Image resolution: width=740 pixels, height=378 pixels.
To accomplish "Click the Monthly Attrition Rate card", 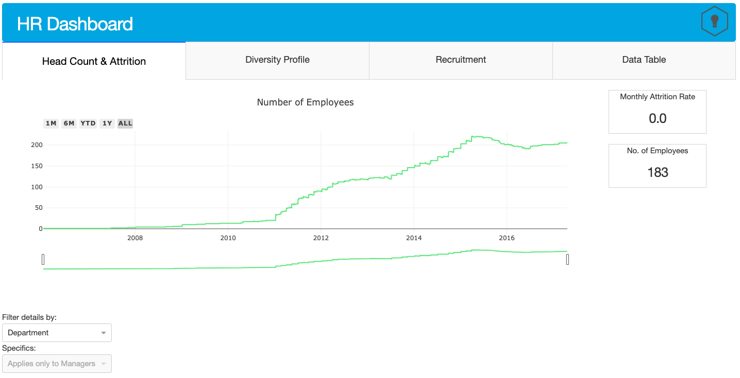I will [658, 112].
